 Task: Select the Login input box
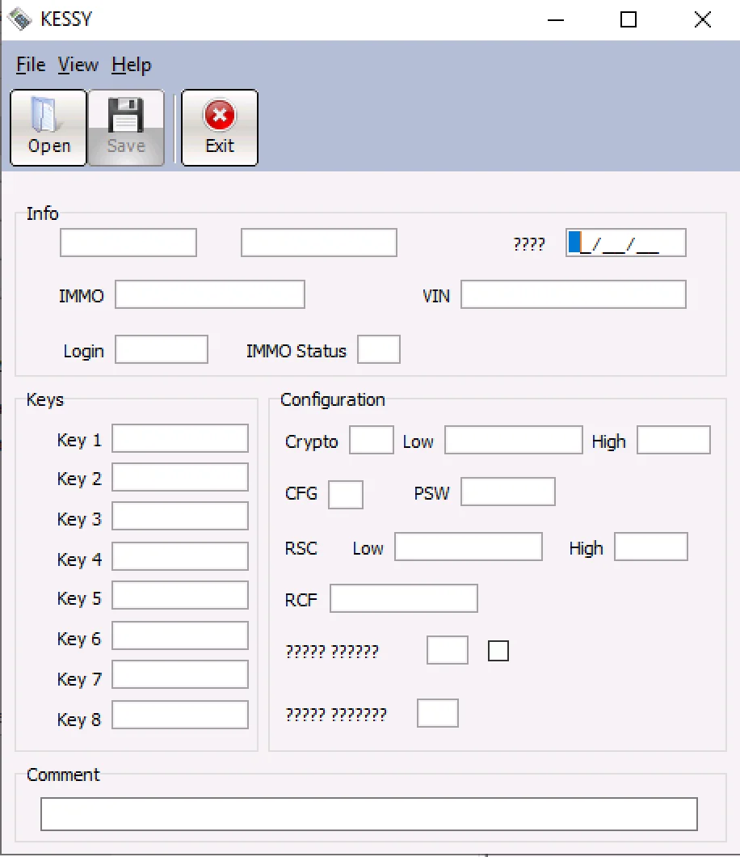click(x=162, y=349)
